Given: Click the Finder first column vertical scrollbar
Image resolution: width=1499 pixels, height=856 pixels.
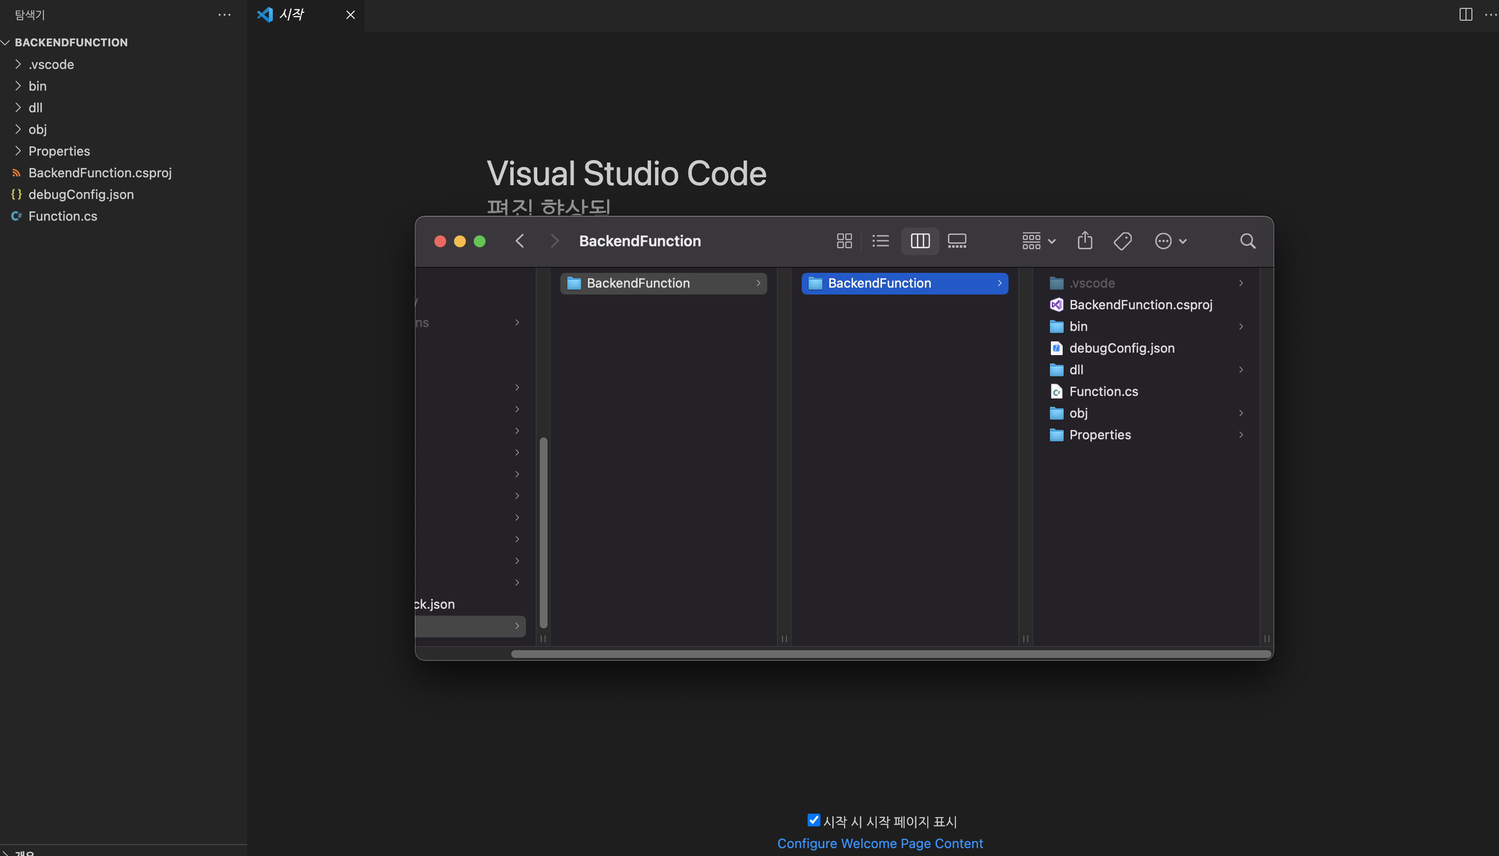Looking at the screenshot, I should point(543,532).
